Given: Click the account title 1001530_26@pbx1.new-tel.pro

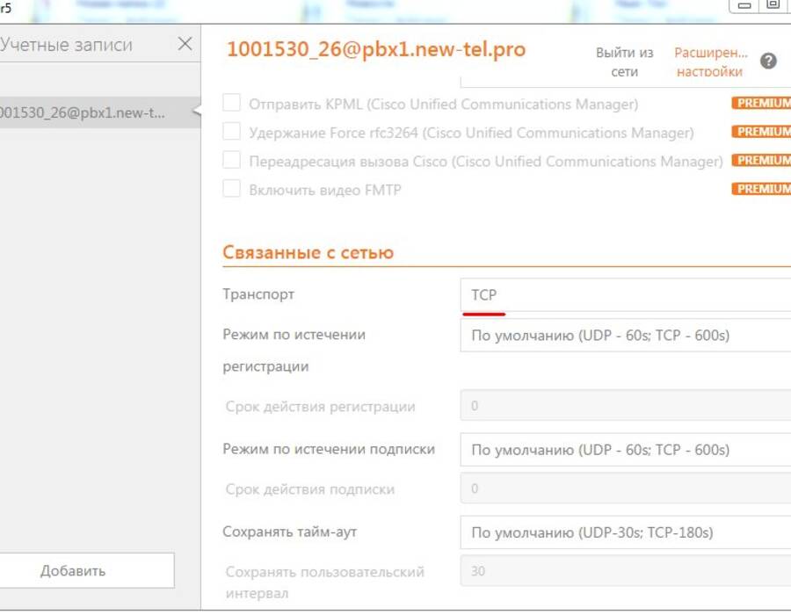Looking at the screenshot, I should pyautogui.click(x=376, y=49).
